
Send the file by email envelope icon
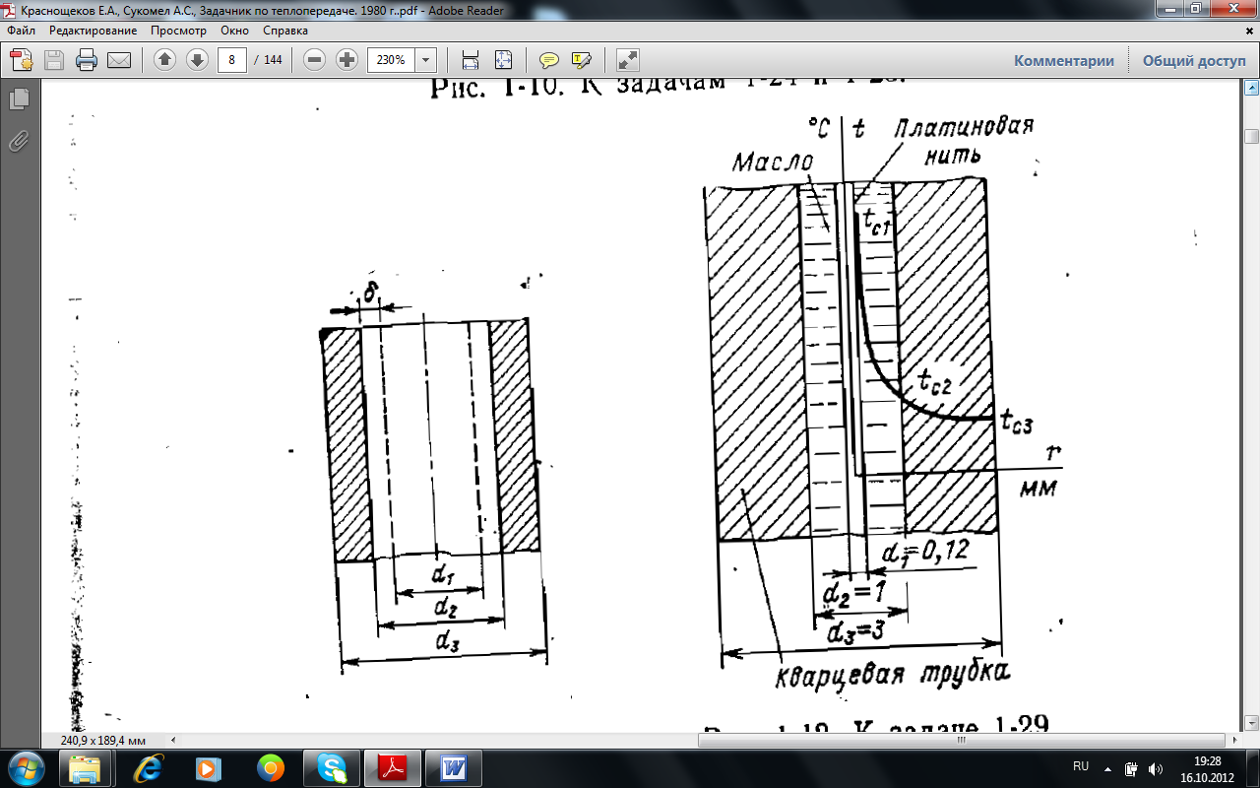(119, 60)
